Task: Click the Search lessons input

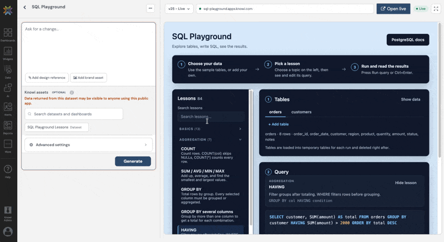Action: pyautogui.click(x=211, y=117)
